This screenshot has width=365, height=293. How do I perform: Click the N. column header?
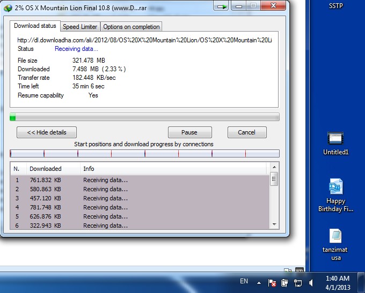click(18, 169)
